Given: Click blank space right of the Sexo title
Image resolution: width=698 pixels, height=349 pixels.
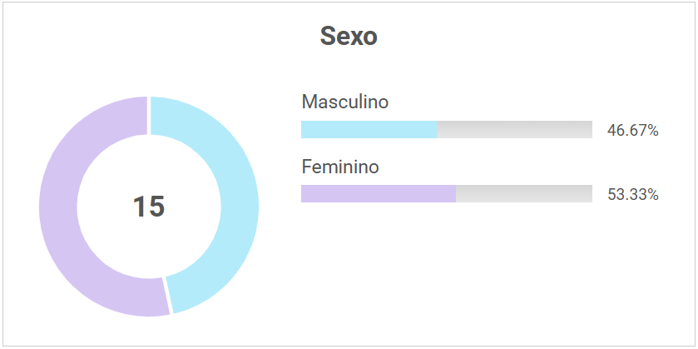Looking at the screenshot, I should click(x=532, y=37).
